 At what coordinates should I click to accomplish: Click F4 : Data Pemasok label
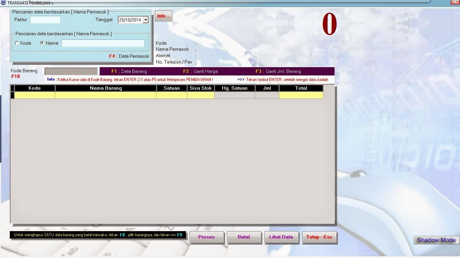tap(129, 56)
